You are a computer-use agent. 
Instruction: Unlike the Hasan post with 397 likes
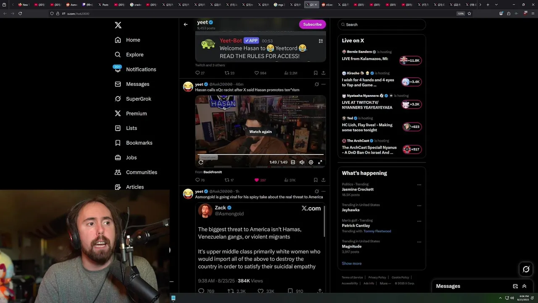point(260,180)
